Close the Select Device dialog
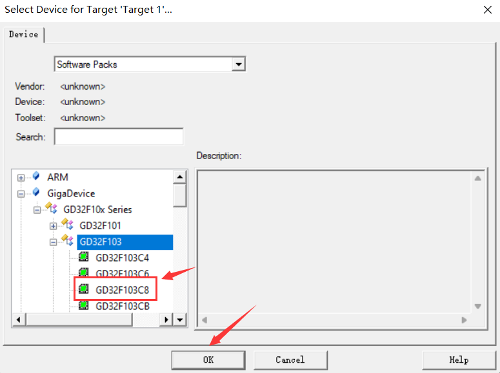The height and width of the screenshot is (373, 500). [488, 10]
